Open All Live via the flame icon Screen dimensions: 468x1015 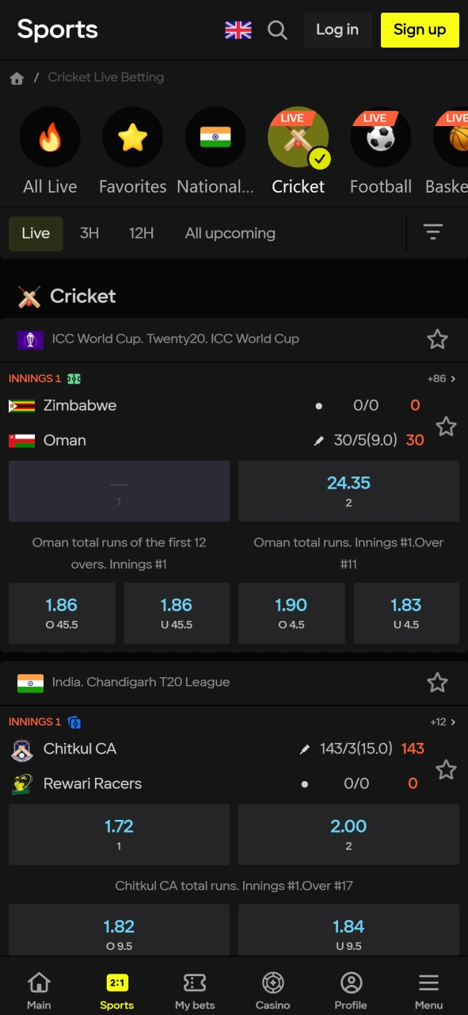50,136
